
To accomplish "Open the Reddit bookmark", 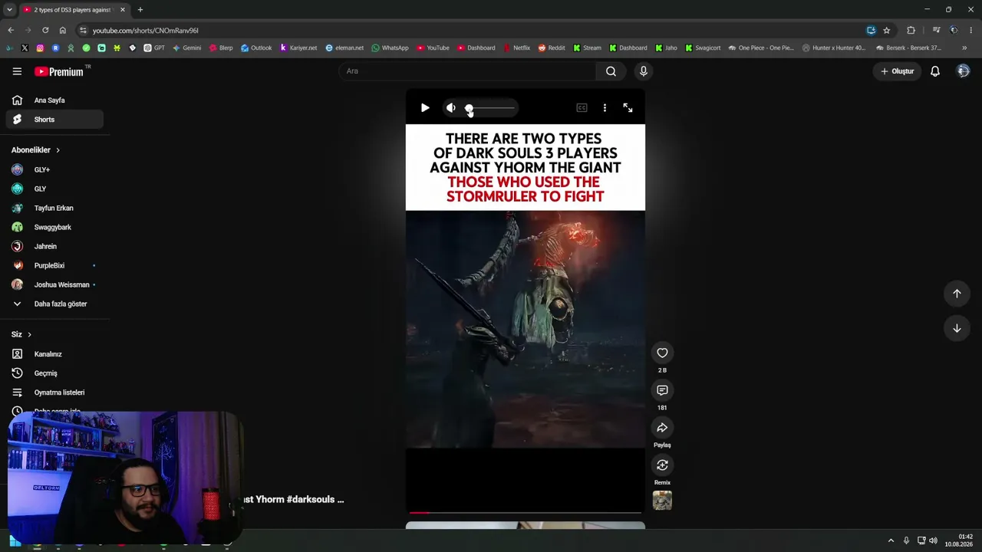I will point(552,48).
